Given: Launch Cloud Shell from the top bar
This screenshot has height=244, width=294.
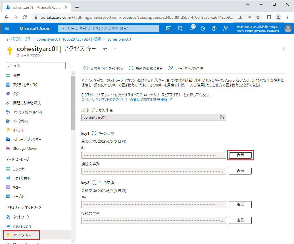Looking at the screenshot, I should (169, 28).
